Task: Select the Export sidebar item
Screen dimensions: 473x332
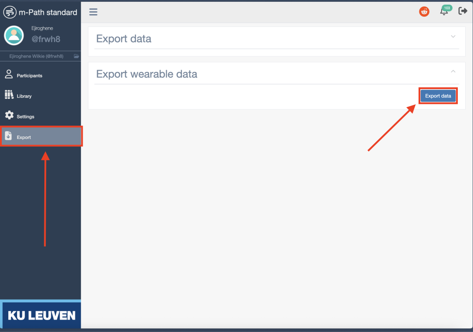Action: (24, 137)
